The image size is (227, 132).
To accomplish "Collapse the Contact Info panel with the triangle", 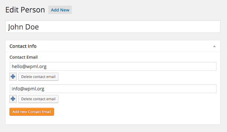I will coord(214,46).
